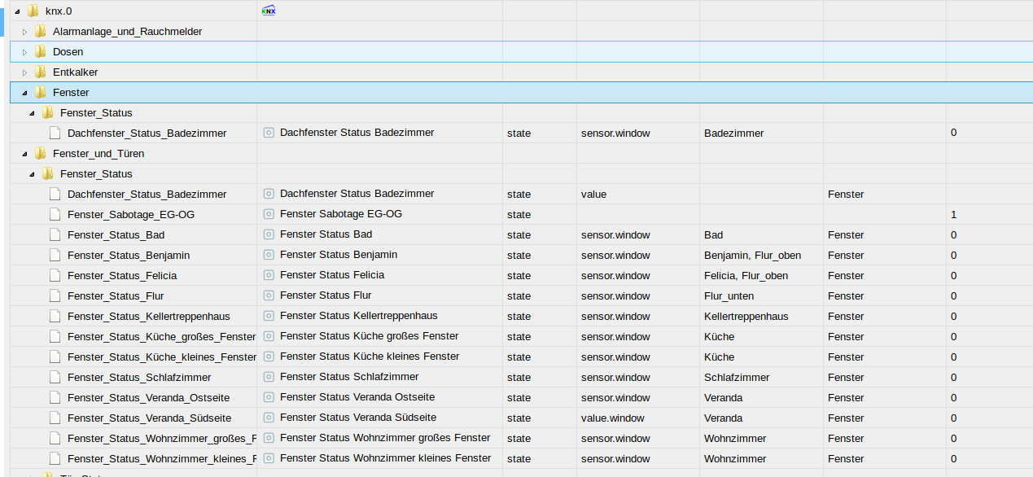1033x477 pixels.
Task: Click state icon beside 'Fenster Status Bad' name
Action: [269, 234]
